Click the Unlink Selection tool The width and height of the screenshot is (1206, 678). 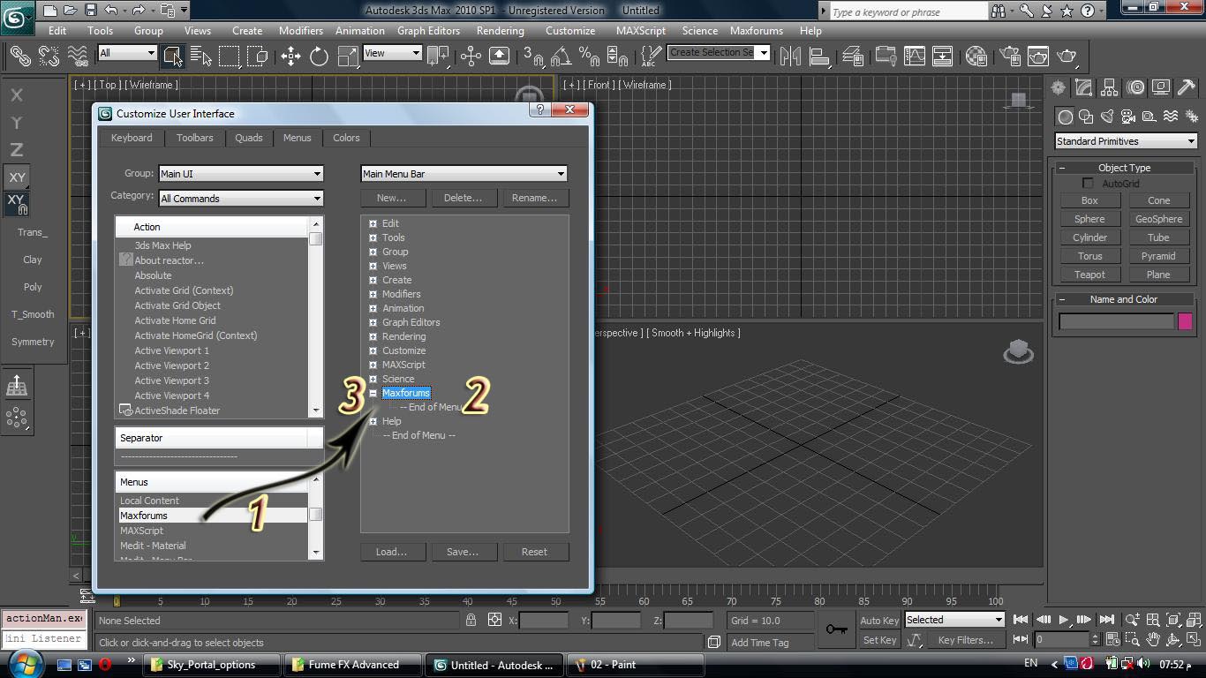(x=49, y=56)
